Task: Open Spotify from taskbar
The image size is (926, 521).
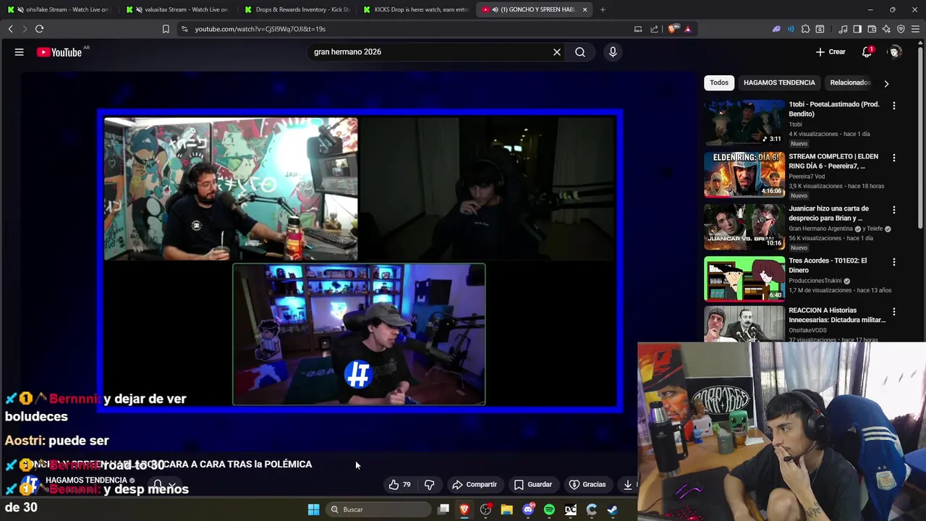Action: click(x=549, y=509)
